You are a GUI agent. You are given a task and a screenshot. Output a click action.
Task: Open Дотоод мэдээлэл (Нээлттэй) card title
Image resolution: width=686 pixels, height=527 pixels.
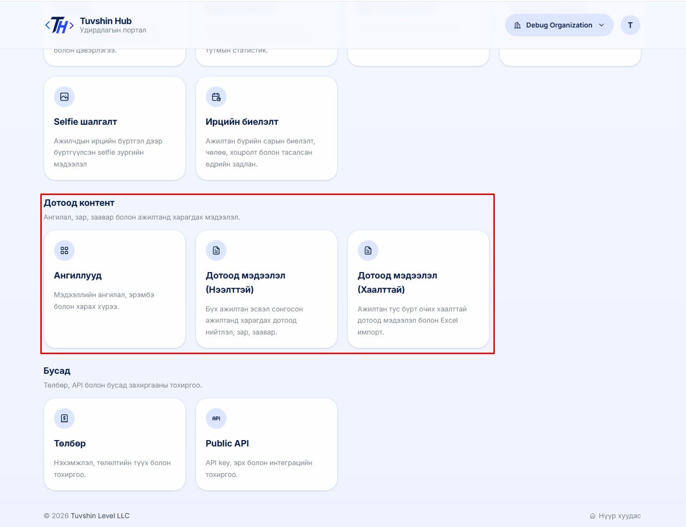coord(245,282)
